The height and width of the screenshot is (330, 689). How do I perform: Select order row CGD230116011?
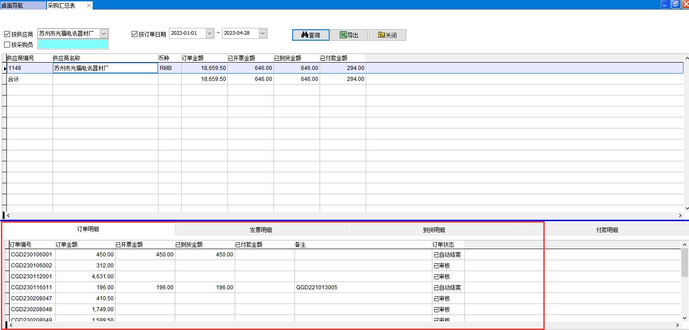32,287
